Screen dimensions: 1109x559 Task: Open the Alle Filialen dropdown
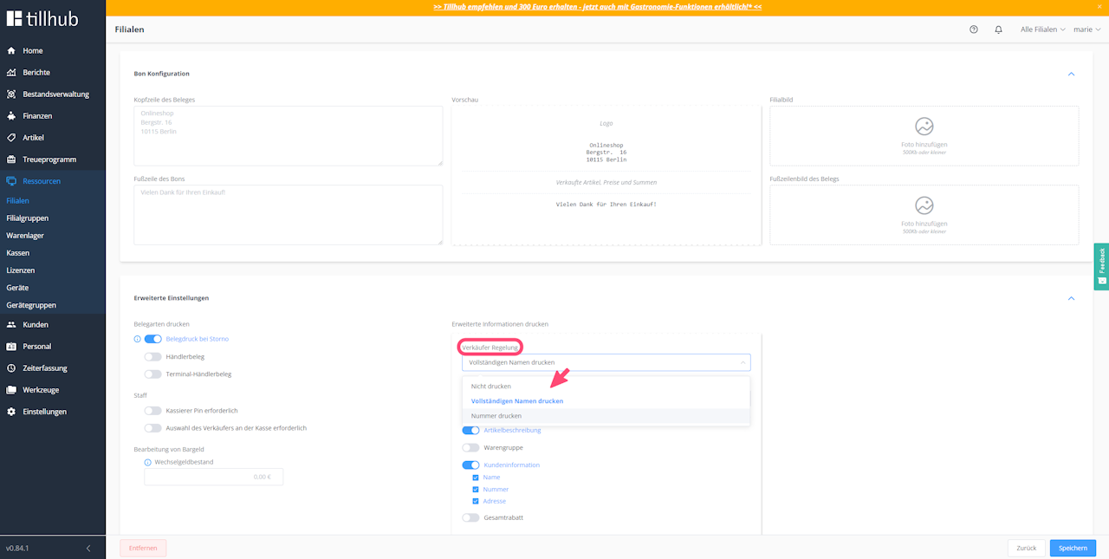click(x=1043, y=29)
